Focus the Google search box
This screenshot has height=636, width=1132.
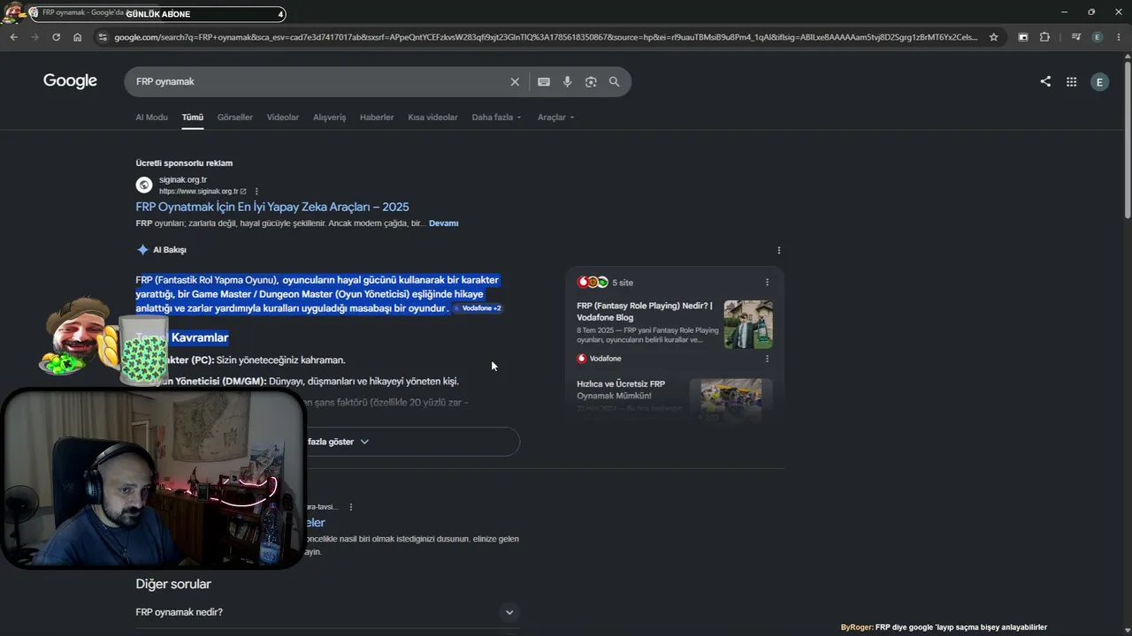[x=320, y=81]
